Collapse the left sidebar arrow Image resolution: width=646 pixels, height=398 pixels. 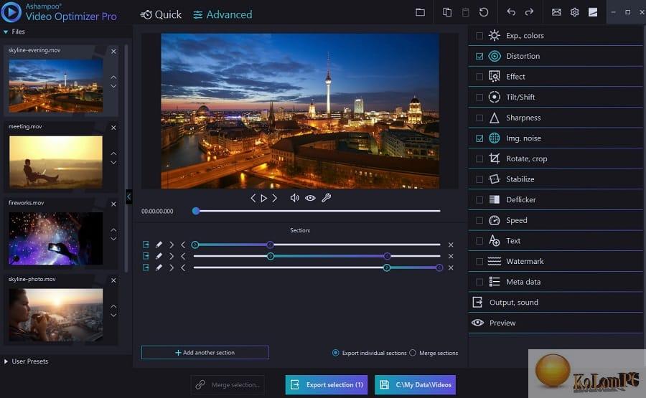click(x=128, y=196)
